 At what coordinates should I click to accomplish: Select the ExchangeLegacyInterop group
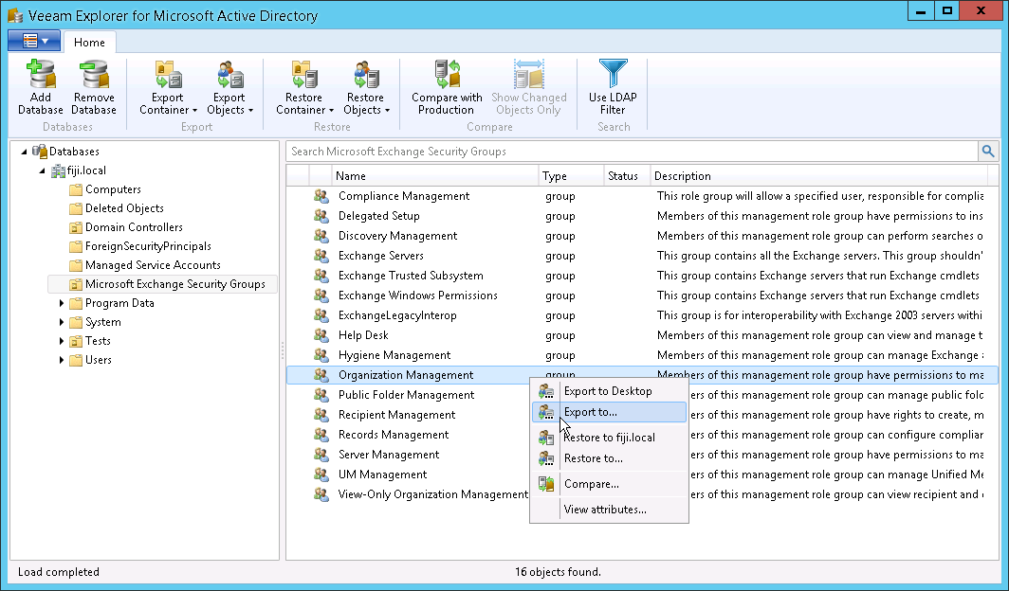tap(397, 315)
